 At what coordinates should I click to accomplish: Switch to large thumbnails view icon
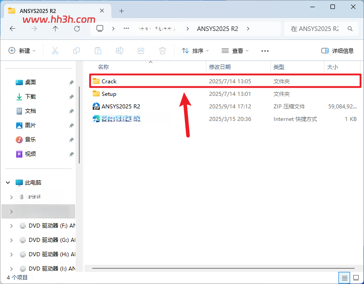point(356,277)
